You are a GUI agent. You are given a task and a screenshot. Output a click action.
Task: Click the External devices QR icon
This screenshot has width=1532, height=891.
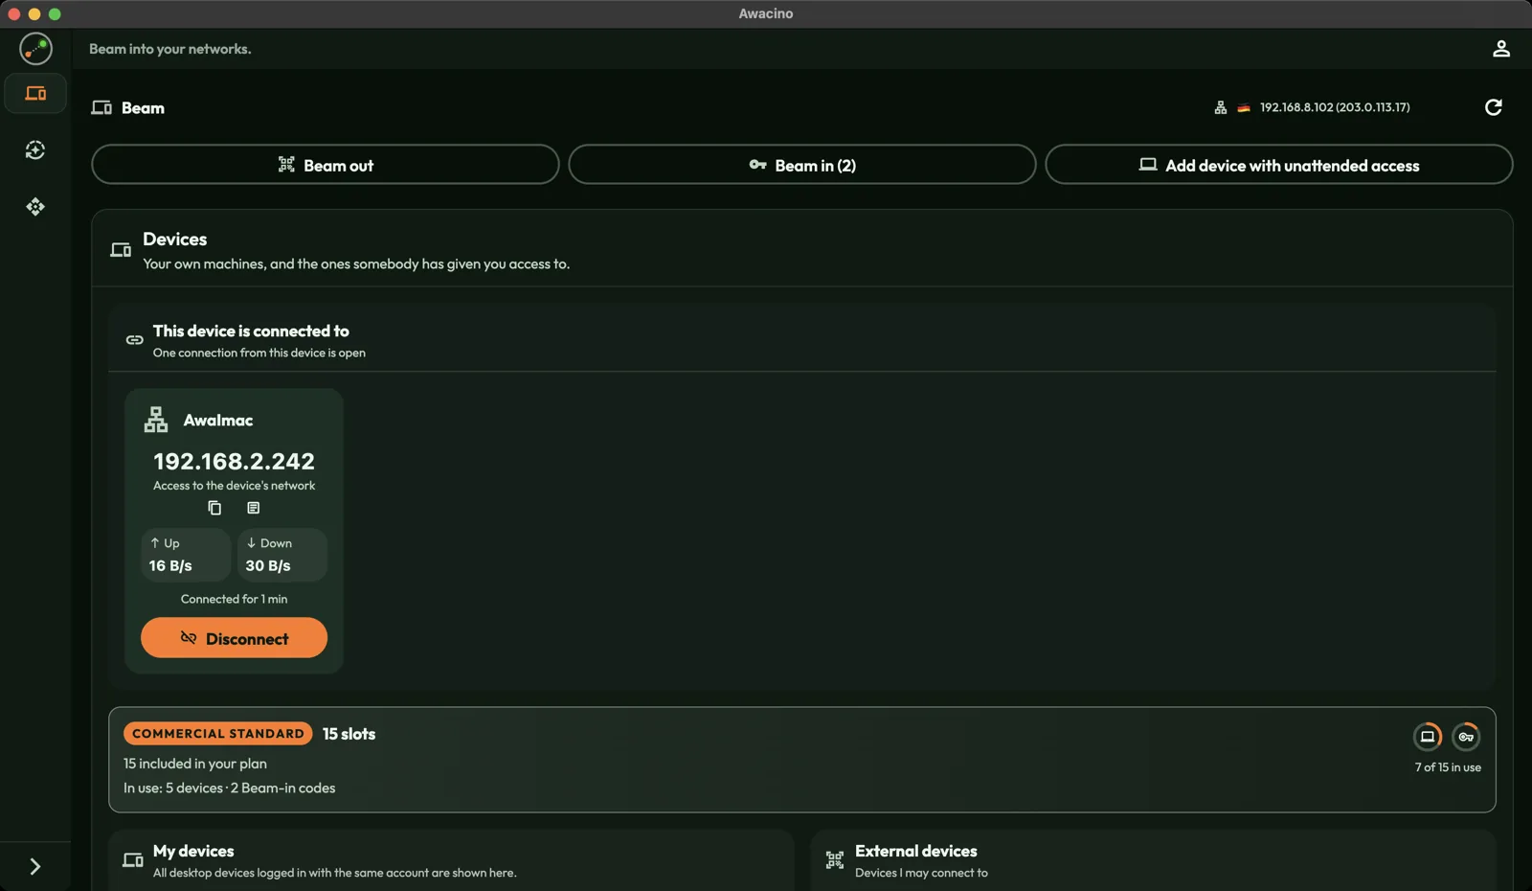pos(835,860)
